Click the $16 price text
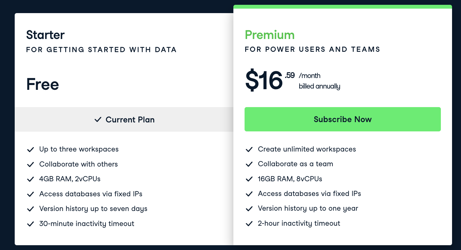Viewport: 461px width, 250px height. 264,81
